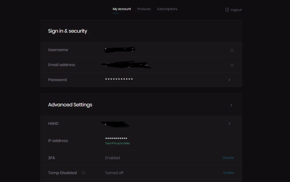
Task: Open the Password row chevron
Action: point(229,80)
